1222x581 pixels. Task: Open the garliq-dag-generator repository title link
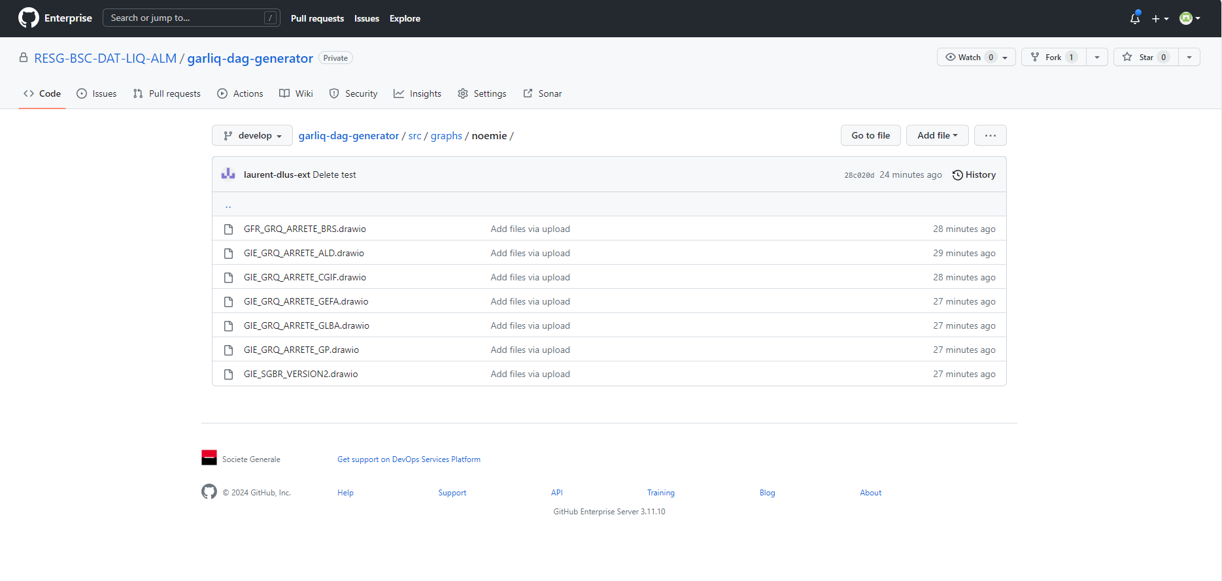(250, 58)
